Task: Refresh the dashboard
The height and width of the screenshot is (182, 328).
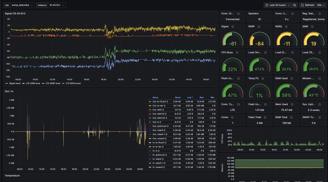Action: tap(307, 5)
